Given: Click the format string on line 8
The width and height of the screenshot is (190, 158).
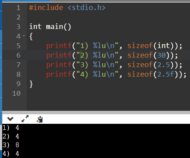Looking at the screenshot, I should click(97, 74).
